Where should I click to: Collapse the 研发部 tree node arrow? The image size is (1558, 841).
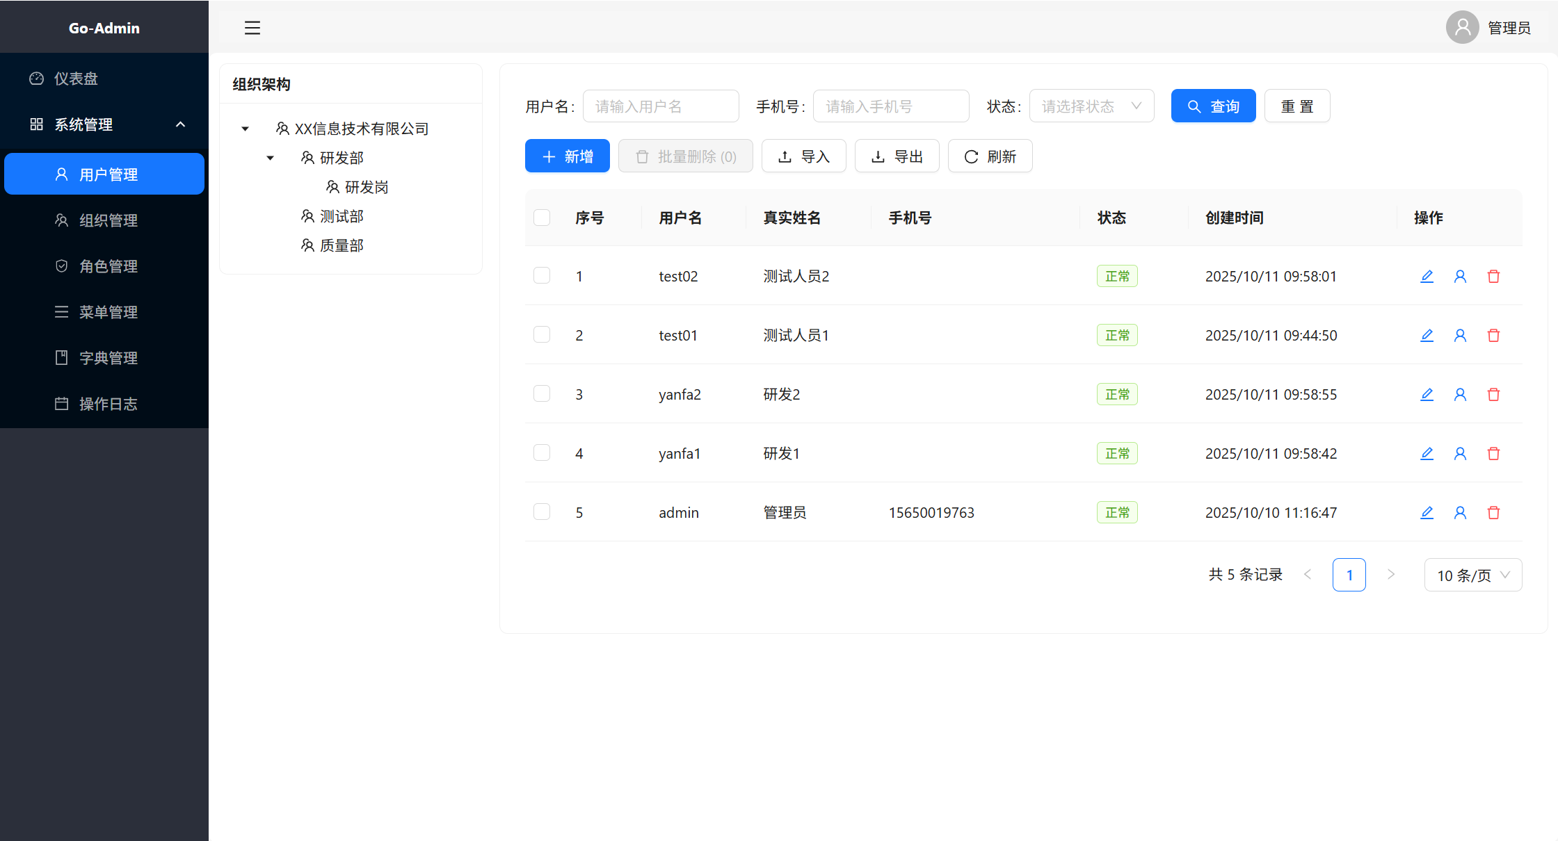pyautogui.click(x=271, y=158)
